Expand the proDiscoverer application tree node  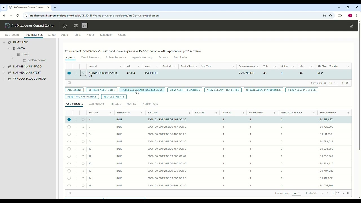13,58
